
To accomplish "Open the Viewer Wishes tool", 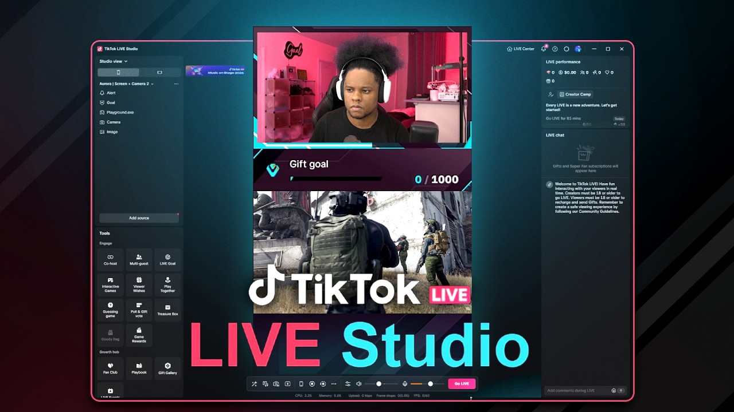I will (139, 285).
